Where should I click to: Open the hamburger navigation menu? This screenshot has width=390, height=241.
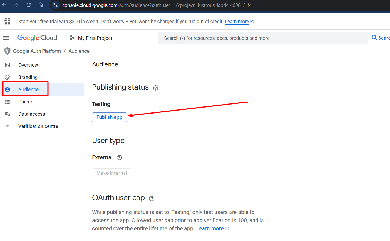(6, 38)
